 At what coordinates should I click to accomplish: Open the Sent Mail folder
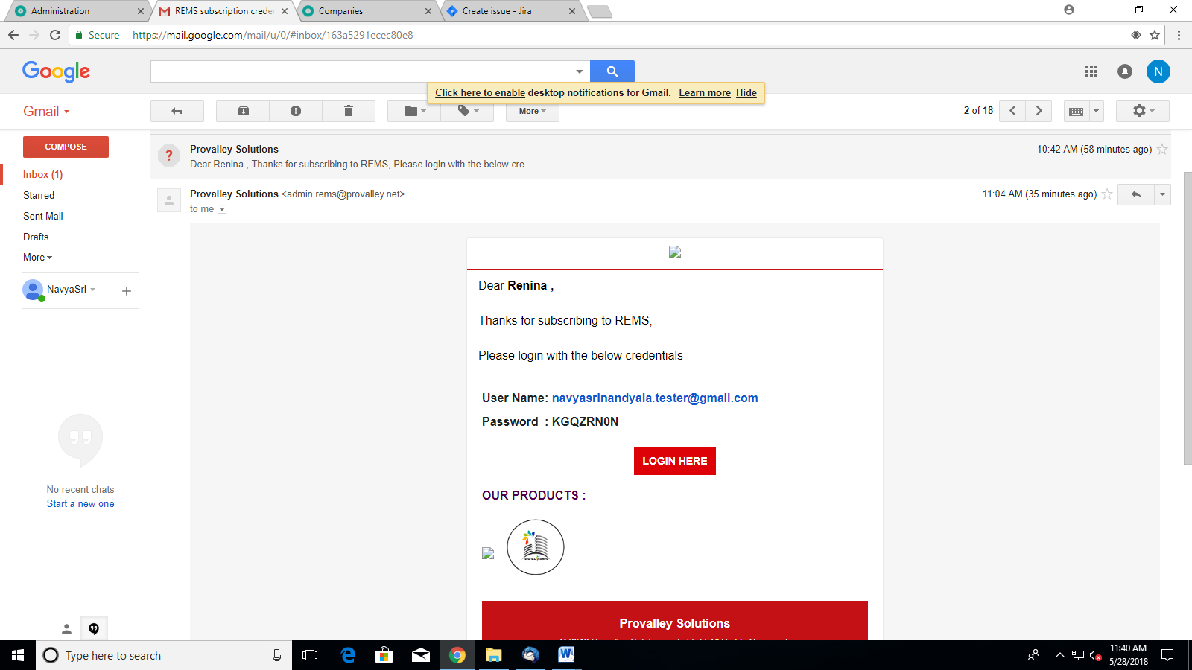point(43,216)
